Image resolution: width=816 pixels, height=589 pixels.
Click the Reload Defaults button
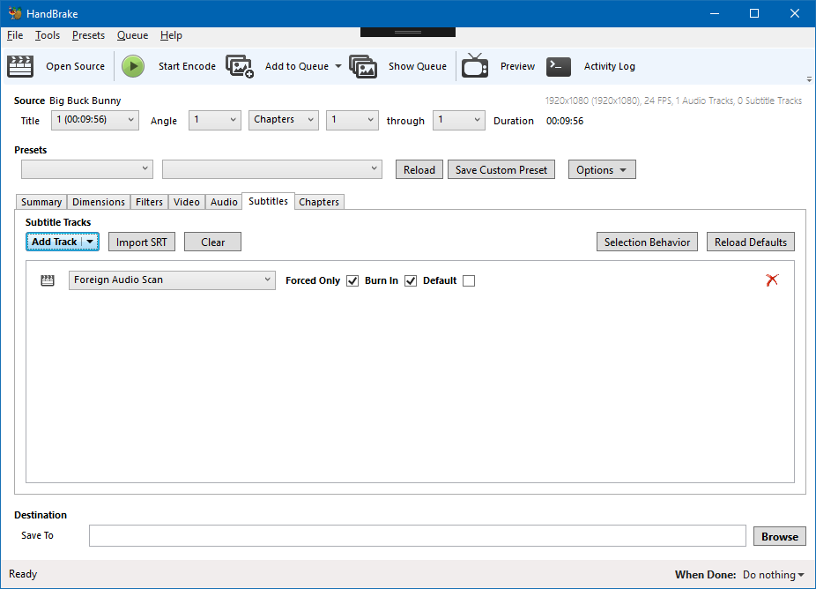click(x=751, y=242)
